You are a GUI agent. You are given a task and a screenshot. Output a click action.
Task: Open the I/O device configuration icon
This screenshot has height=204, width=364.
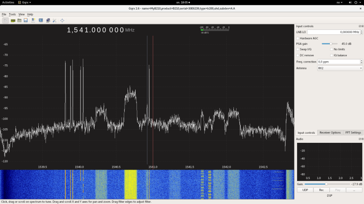(x=13, y=20)
